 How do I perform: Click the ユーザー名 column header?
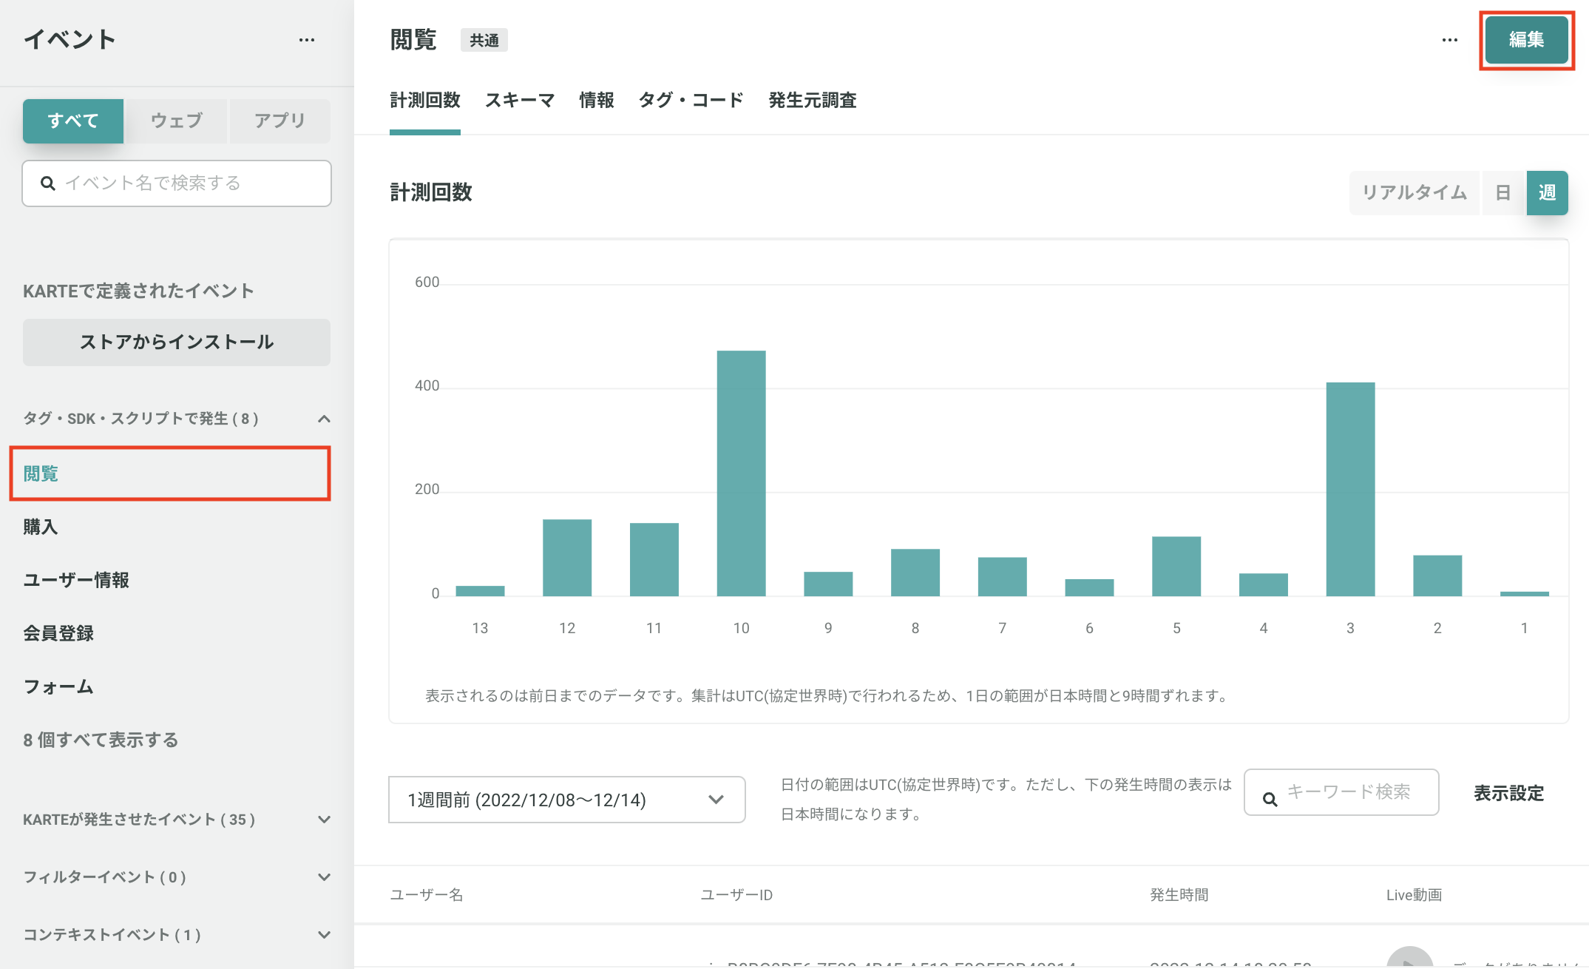point(427,895)
